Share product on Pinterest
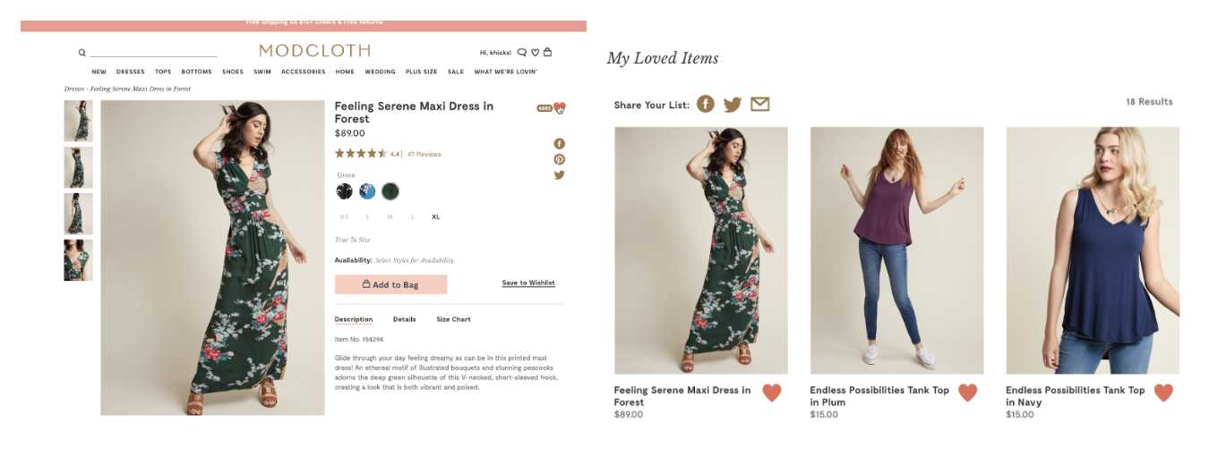The image size is (1209, 474). pos(559,159)
